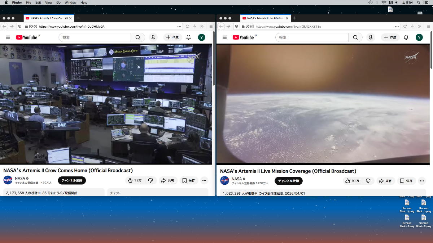Subscribe to NASA channel in right window
Image resolution: width=433 pixels, height=243 pixels.
(289, 181)
